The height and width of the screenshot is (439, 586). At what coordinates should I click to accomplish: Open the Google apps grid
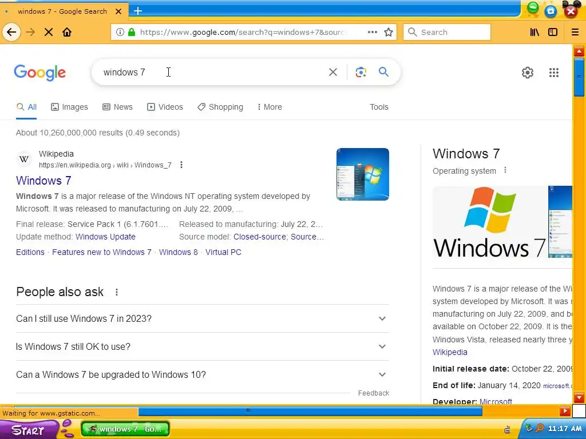[x=554, y=73]
